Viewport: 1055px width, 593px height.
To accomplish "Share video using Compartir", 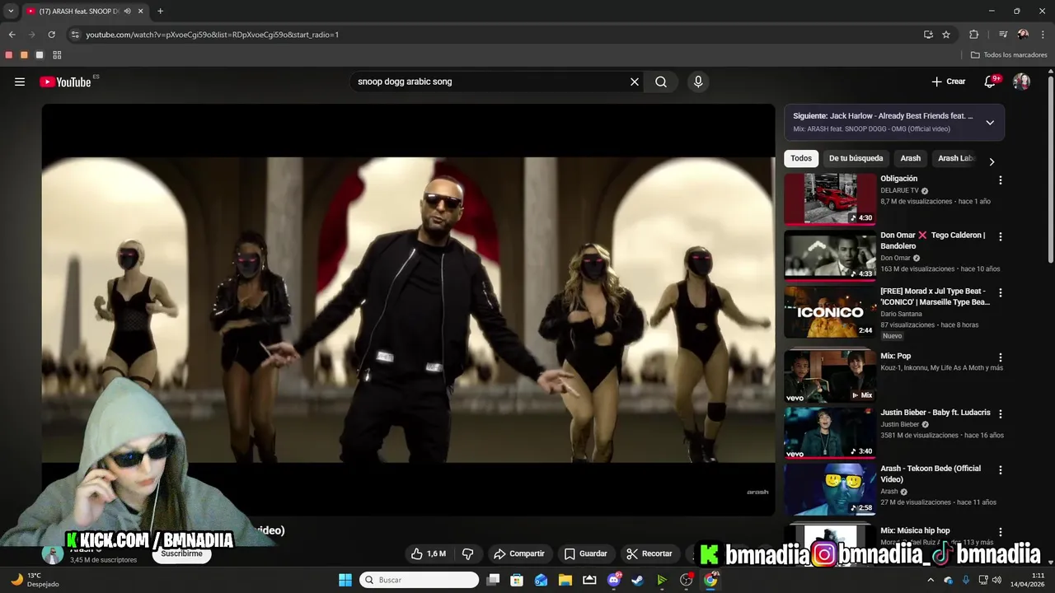I will click(518, 553).
